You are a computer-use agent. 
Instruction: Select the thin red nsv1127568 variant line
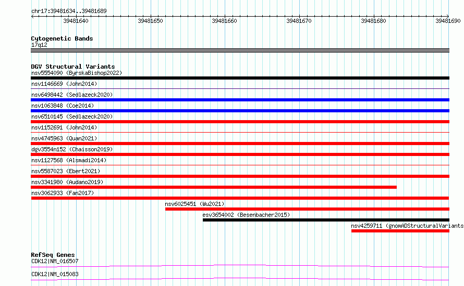coord(240,165)
